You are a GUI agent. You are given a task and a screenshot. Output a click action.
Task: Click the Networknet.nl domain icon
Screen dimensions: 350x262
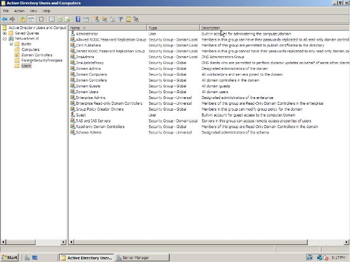tap(11, 38)
